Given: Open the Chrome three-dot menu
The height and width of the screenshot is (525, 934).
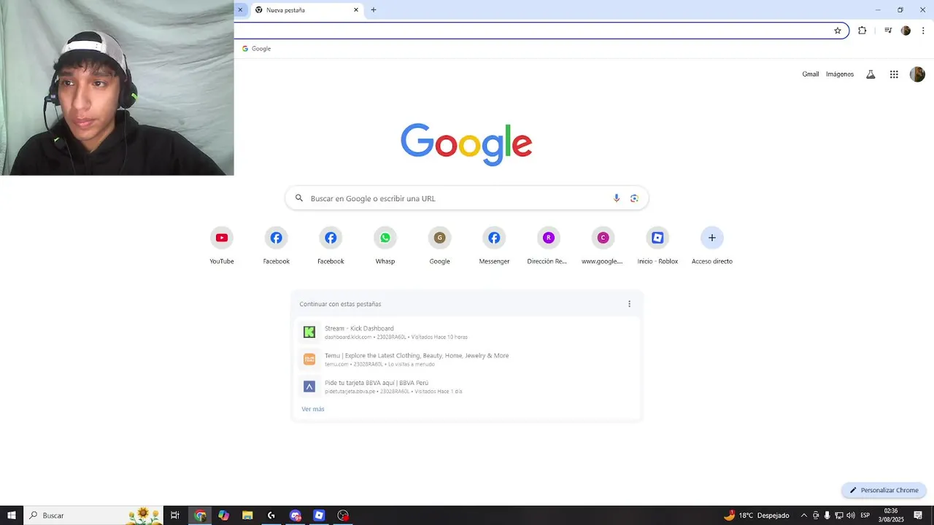Looking at the screenshot, I should coord(923,31).
